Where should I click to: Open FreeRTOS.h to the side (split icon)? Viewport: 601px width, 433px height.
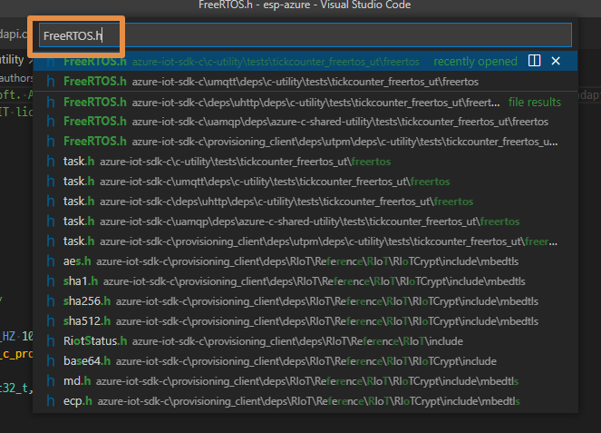click(x=534, y=61)
